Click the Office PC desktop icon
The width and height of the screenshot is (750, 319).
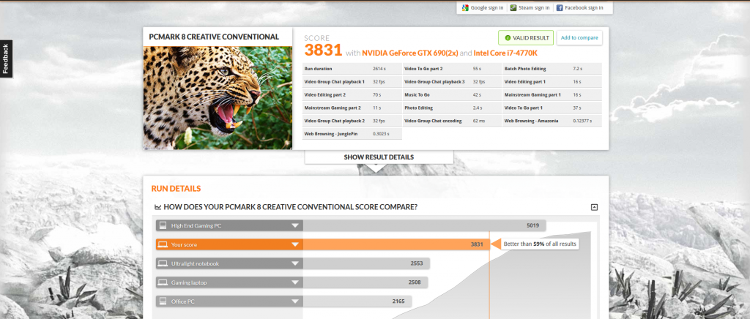162,301
